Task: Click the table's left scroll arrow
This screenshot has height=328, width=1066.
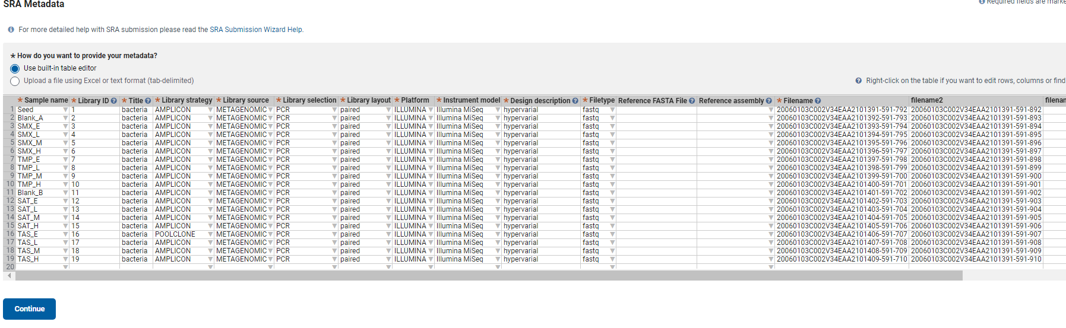Action: point(10,276)
